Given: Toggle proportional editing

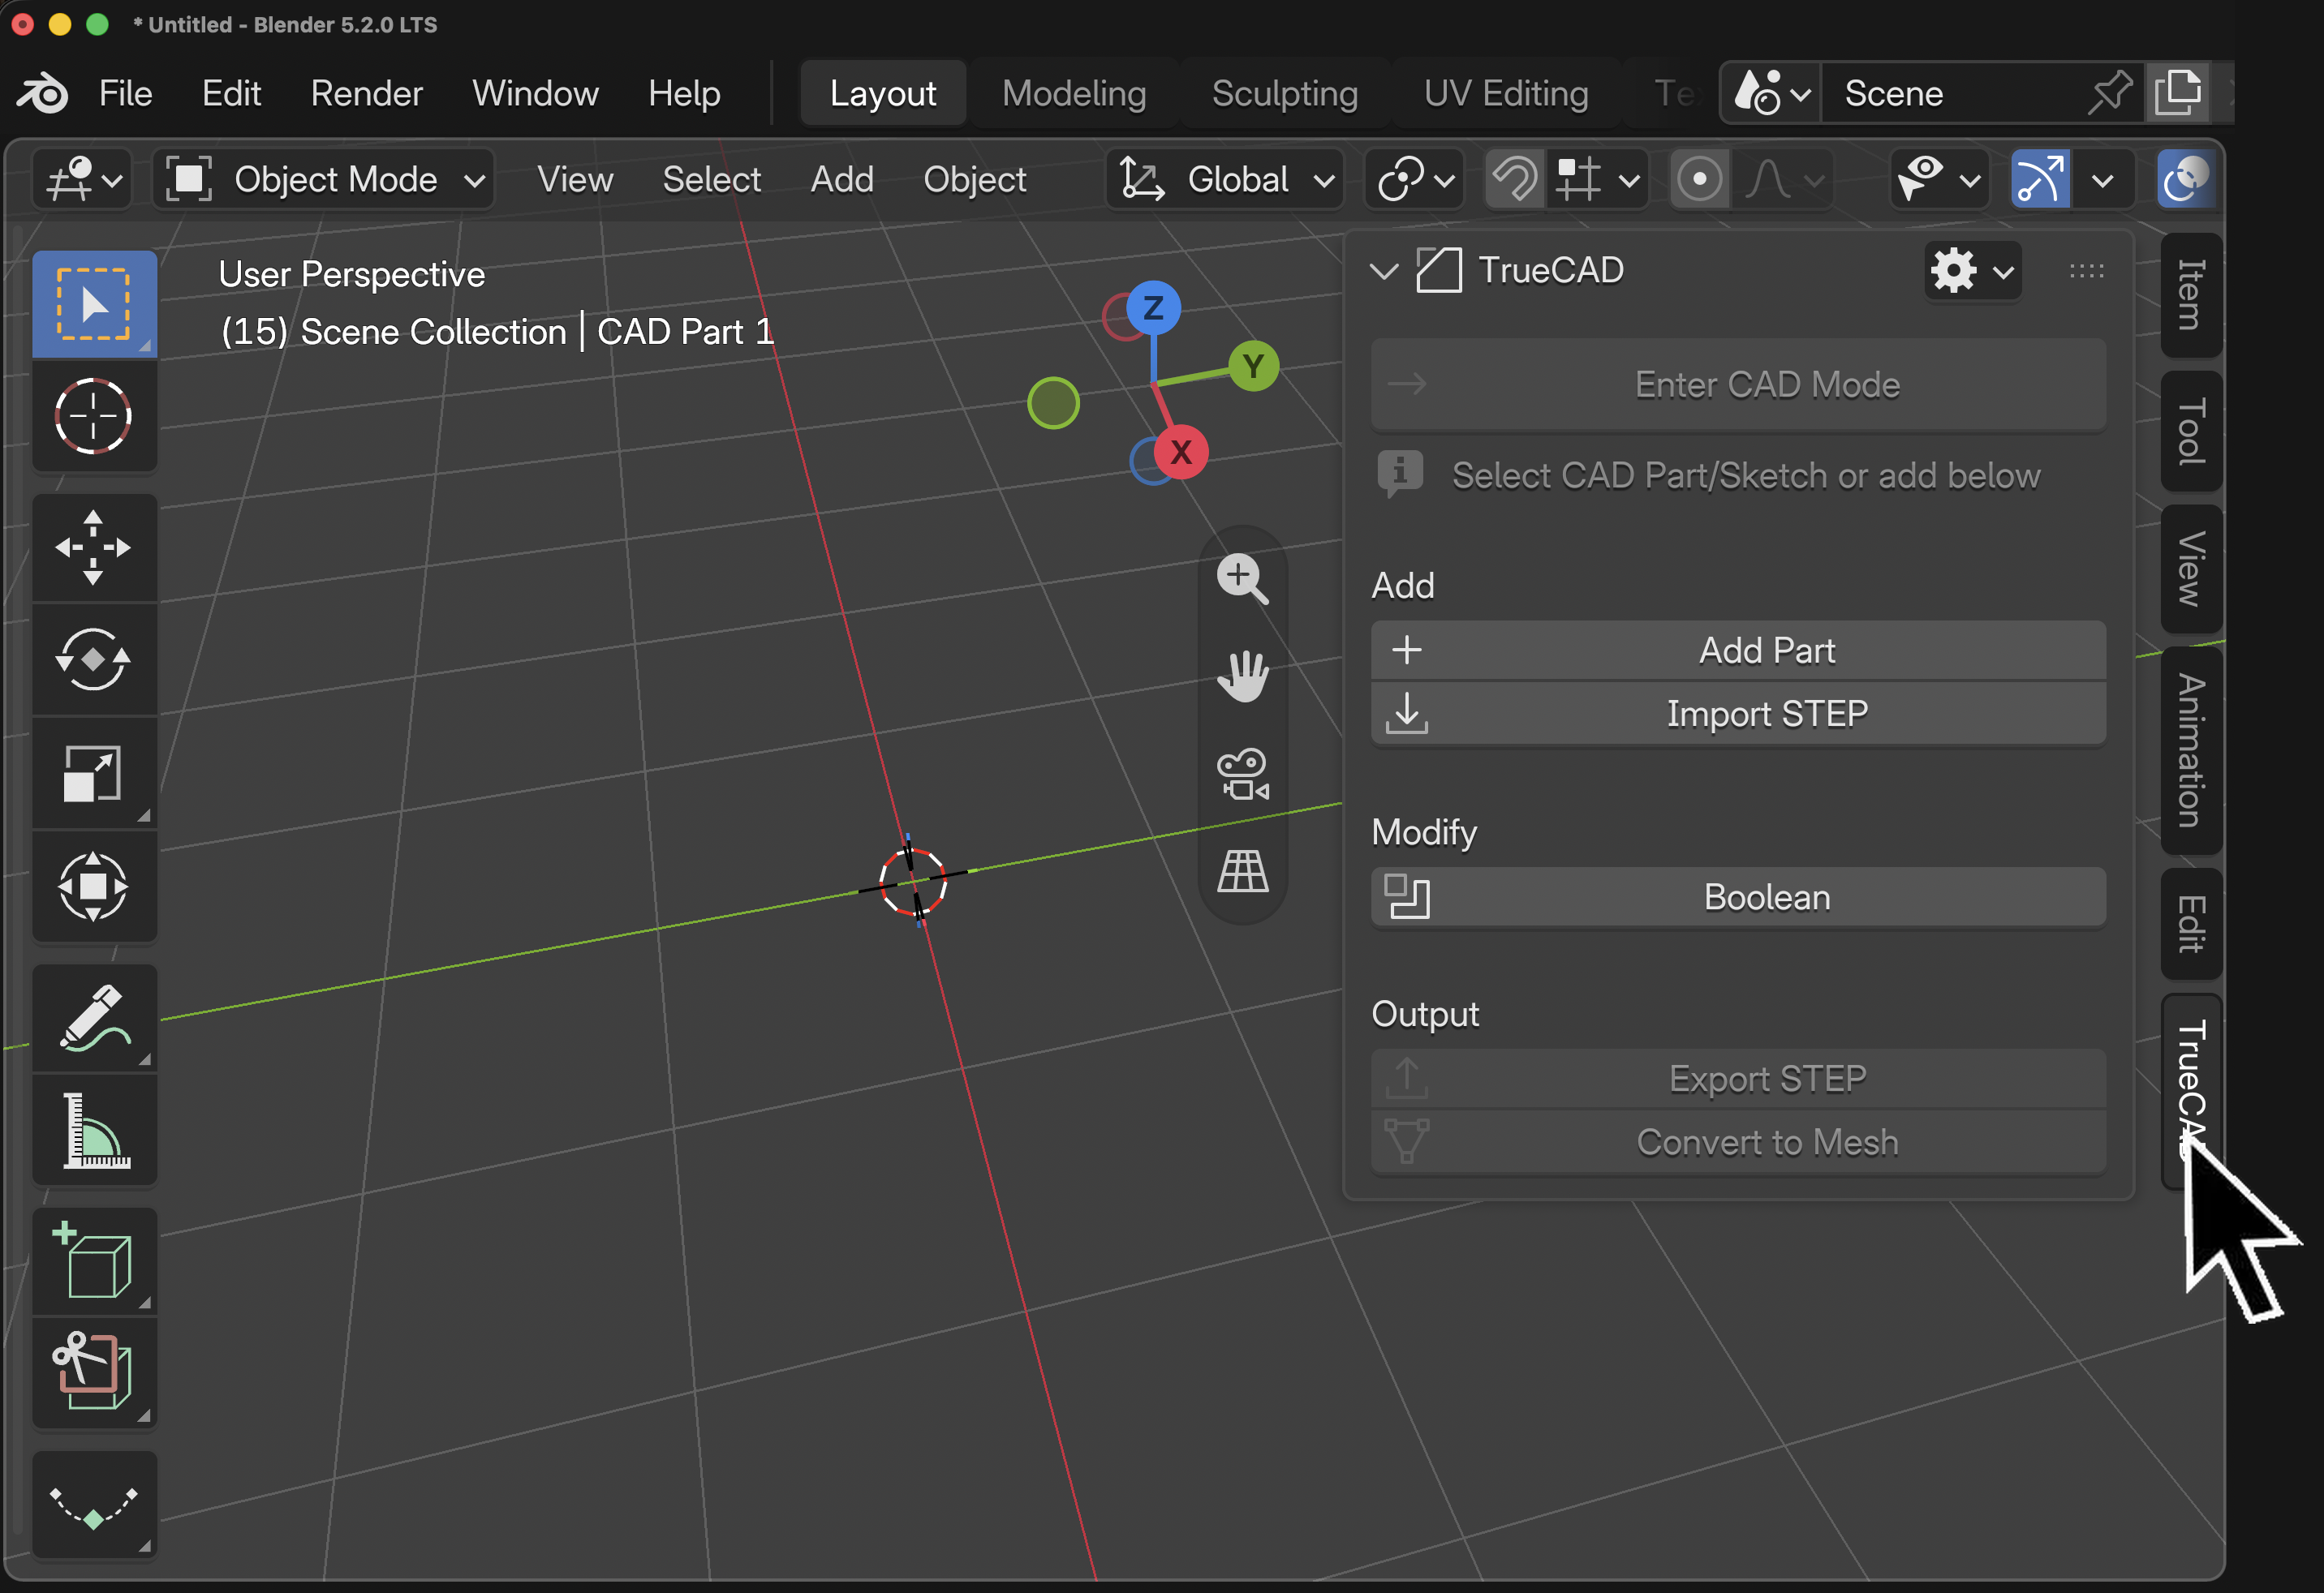Looking at the screenshot, I should (1699, 180).
